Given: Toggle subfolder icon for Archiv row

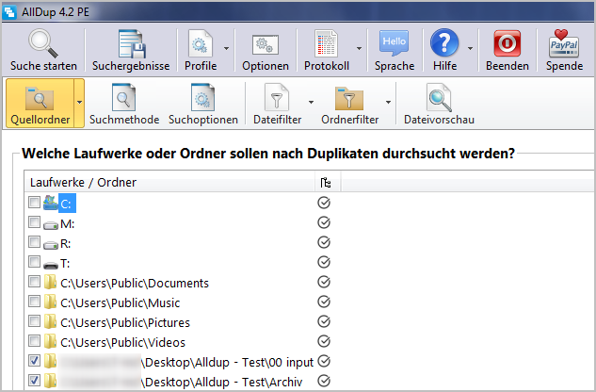Looking at the screenshot, I should [x=324, y=381].
